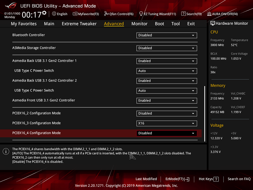Click Last Modified button
The height and width of the screenshot is (190, 253).
coord(146,179)
